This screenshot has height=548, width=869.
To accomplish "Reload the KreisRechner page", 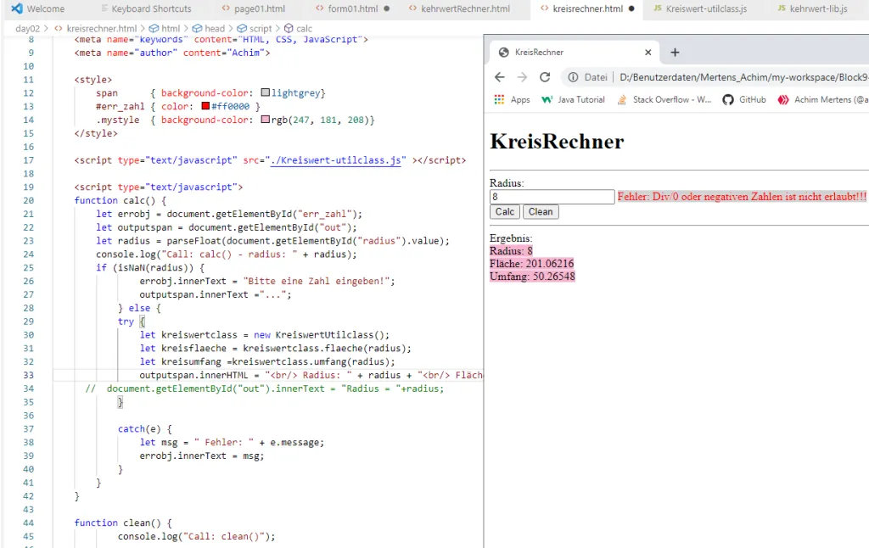I will tap(546, 77).
